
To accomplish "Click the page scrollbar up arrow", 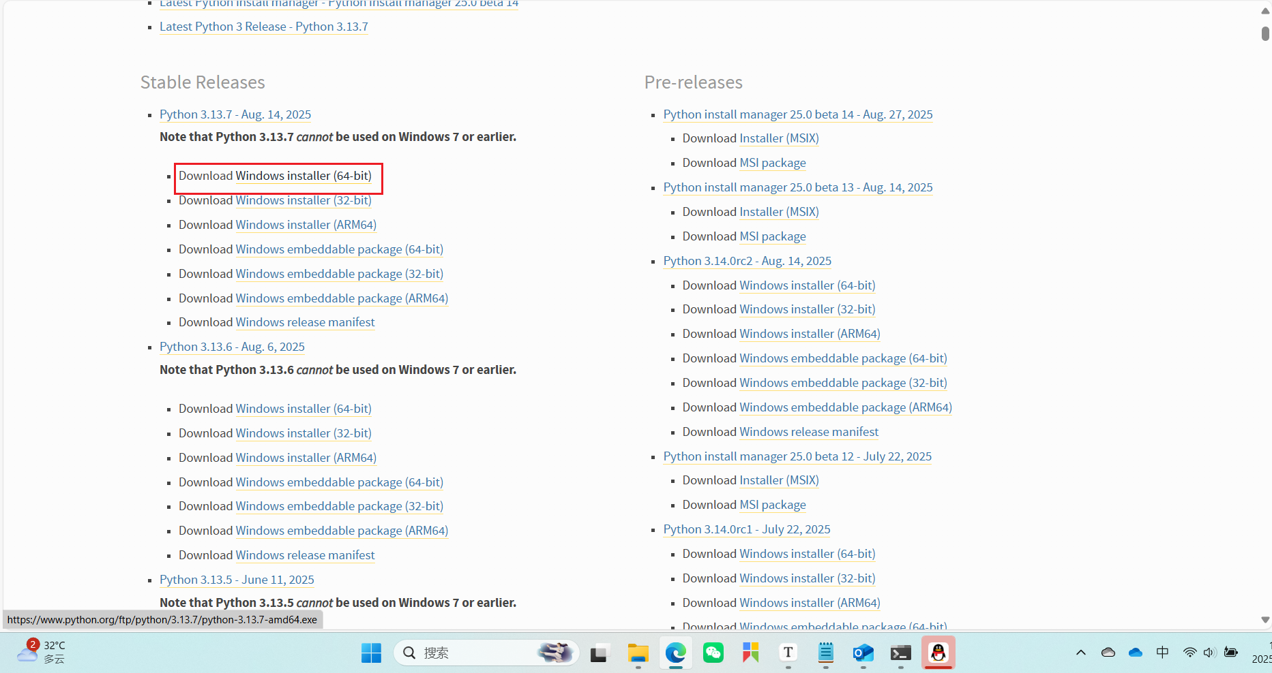I will pos(1265,11).
